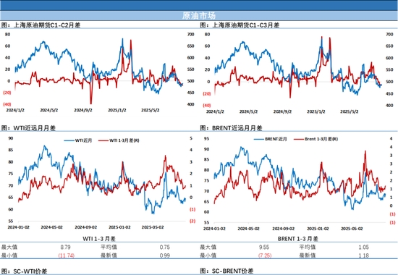
Task: Click 2025/1/2 date on the C1-C3 chart axis
Action: click(316, 111)
